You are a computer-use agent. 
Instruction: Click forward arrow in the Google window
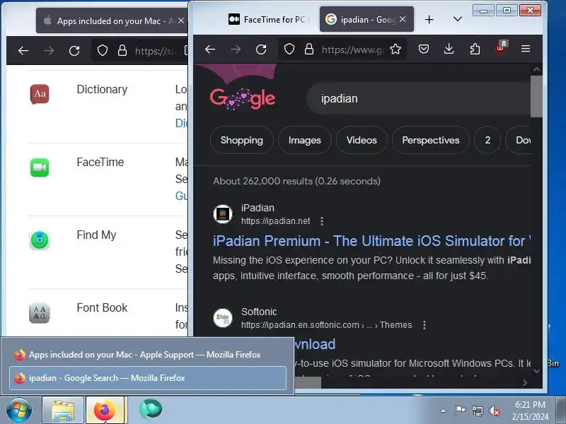pyautogui.click(x=236, y=49)
